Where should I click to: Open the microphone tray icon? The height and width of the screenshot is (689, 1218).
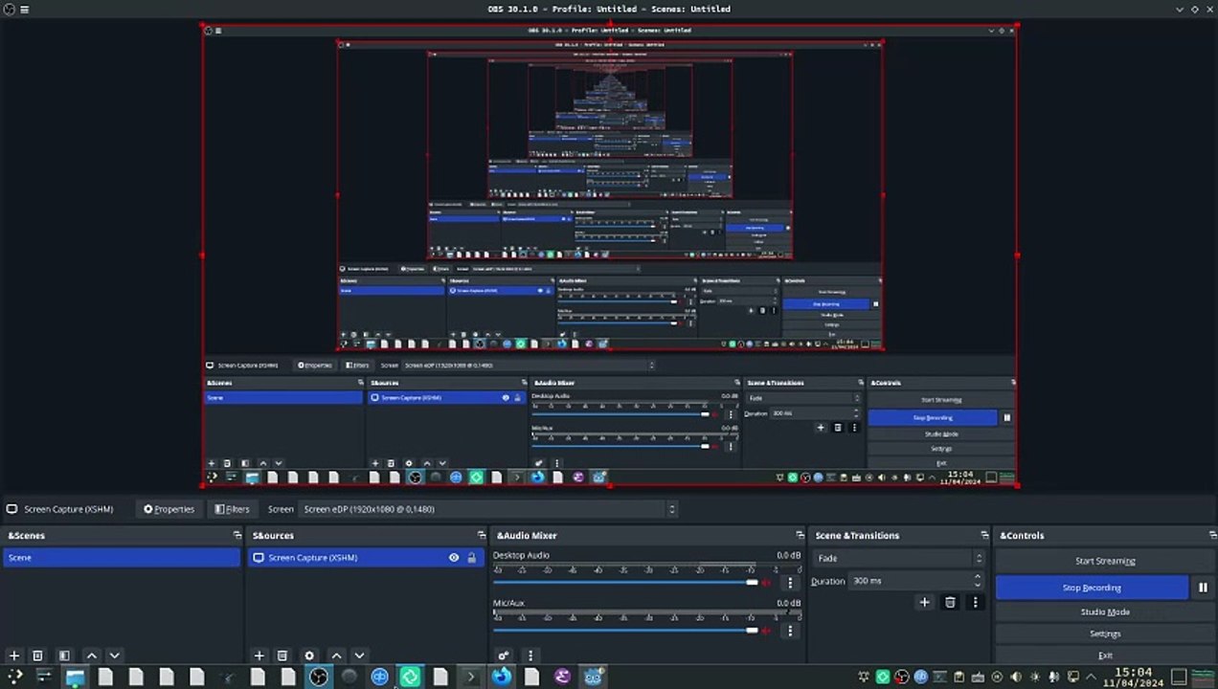click(1053, 677)
